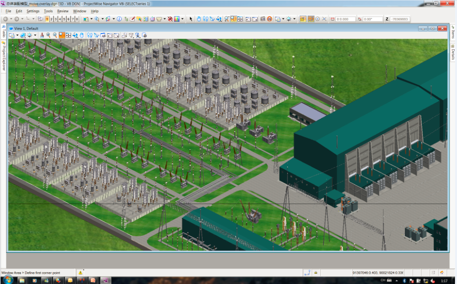The width and height of the screenshot is (457, 284).
Task: Select the Walk footprints tool in view toolbar
Action: click(90, 35)
